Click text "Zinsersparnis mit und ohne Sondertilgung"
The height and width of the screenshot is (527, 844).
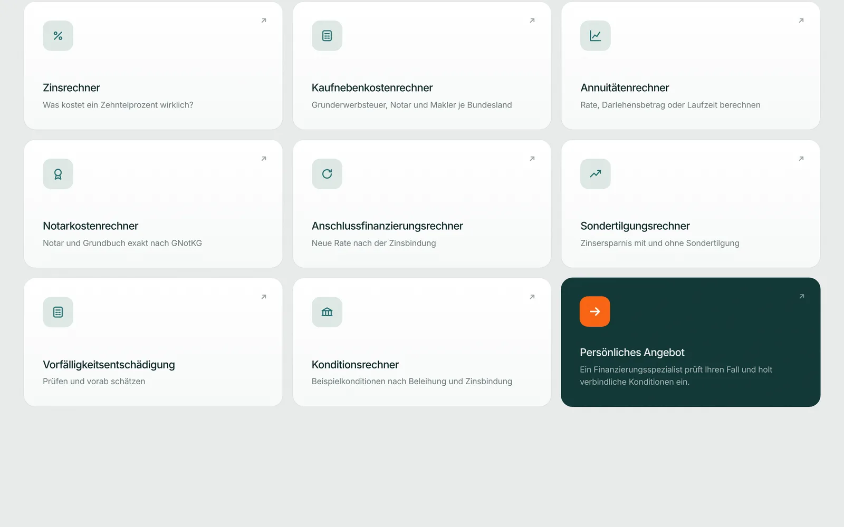click(660, 243)
